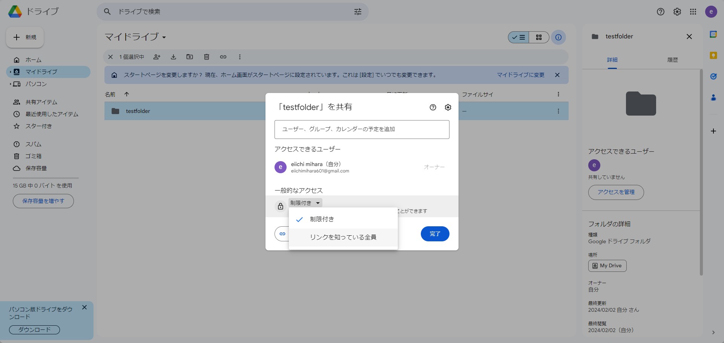Open Drive settings gear in header
724x343 pixels.
coord(677,12)
